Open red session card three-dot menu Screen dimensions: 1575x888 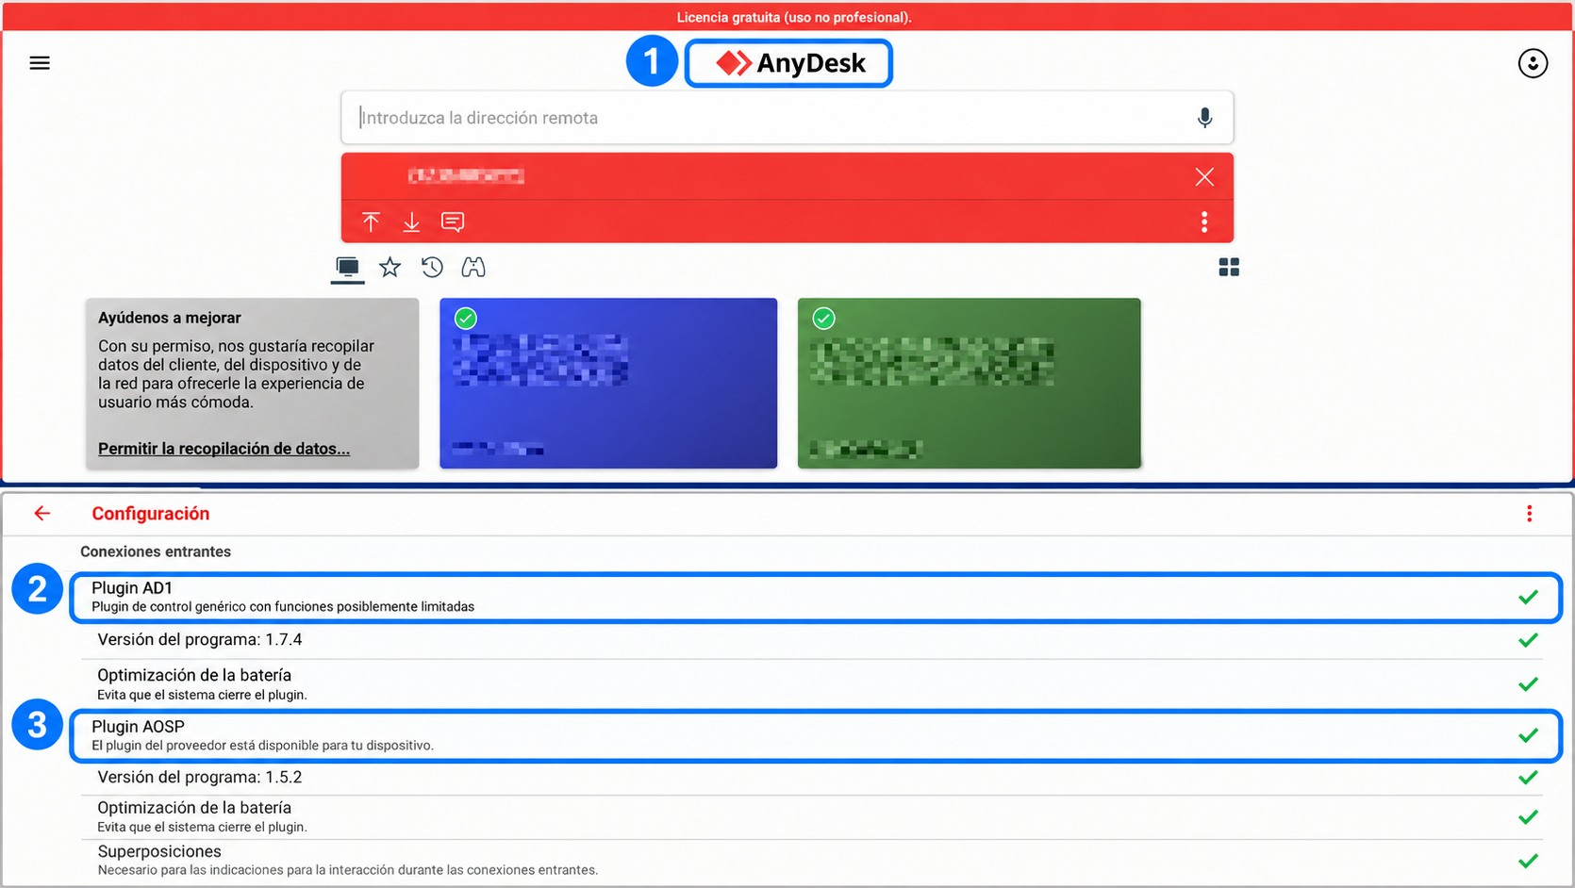pyautogui.click(x=1204, y=222)
